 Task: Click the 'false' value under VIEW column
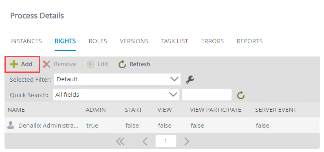click(x=165, y=126)
